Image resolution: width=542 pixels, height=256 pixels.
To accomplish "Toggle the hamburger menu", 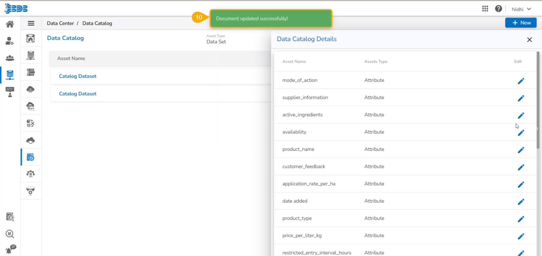I will [31, 23].
